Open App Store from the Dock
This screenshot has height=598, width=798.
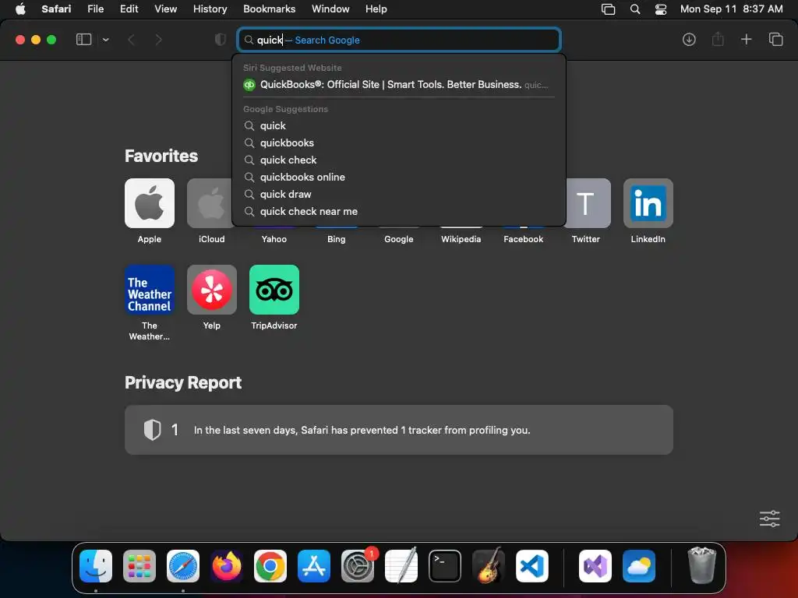pos(314,566)
